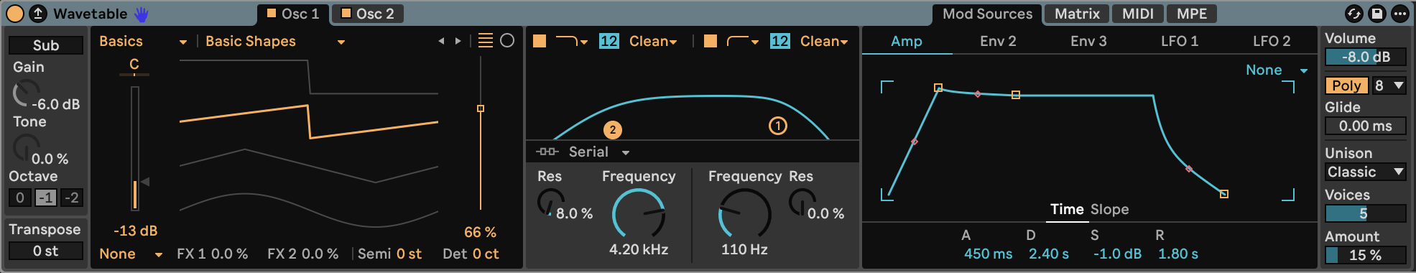The width and height of the screenshot is (1416, 273).
Task: Click the attack value 450 ms
Action: (x=988, y=254)
